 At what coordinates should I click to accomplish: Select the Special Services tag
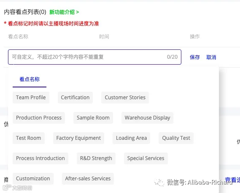[146, 158]
